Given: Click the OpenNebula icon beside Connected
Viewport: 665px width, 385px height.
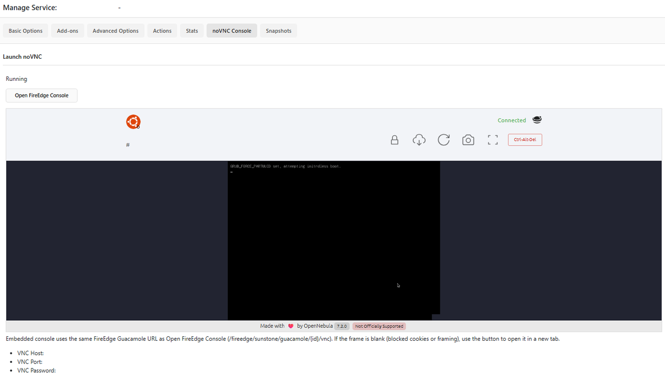Looking at the screenshot, I should (x=536, y=120).
